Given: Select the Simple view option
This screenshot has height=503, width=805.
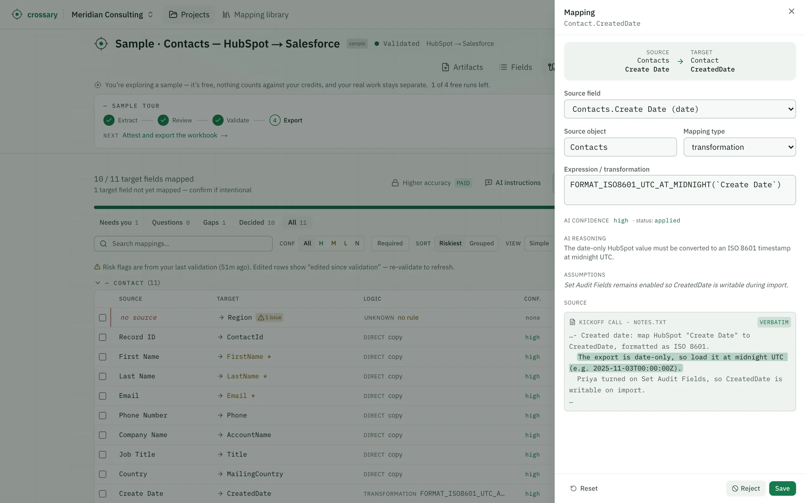Looking at the screenshot, I should tap(539, 243).
